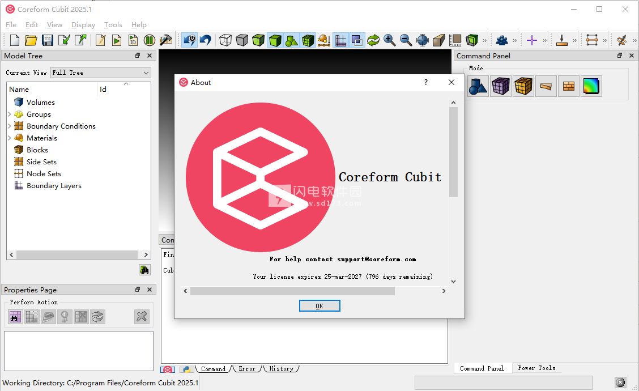Open the hammer options tool icon
The image size is (639, 391).
(x=166, y=40)
